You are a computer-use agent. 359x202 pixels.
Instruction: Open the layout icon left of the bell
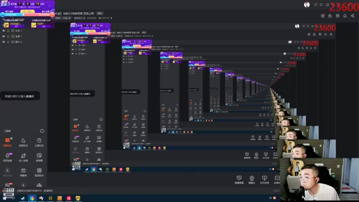337,16
